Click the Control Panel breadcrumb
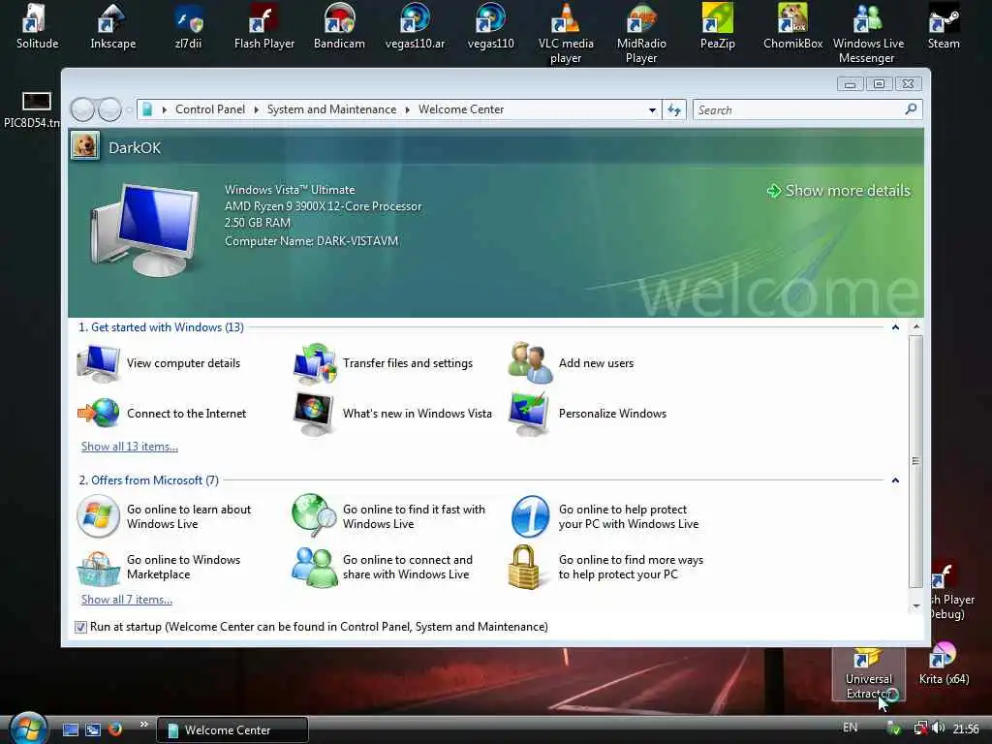The image size is (992, 744). [x=210, y=109]
